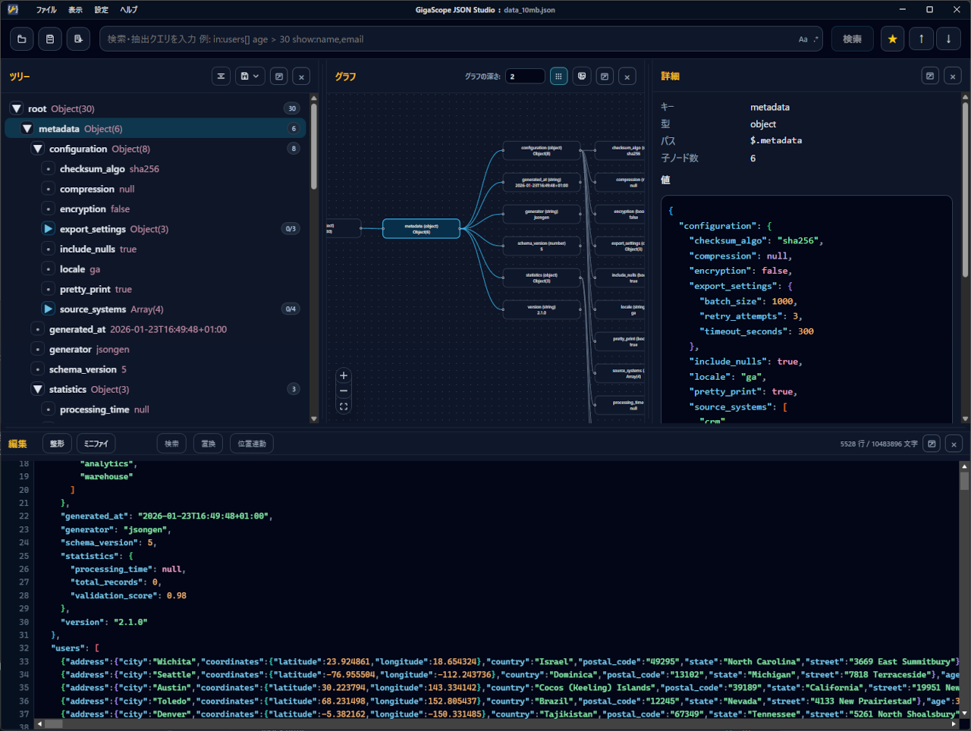Click the editor's 検索 button
This screenshot has width=971, height=731.
pos(172,444)
